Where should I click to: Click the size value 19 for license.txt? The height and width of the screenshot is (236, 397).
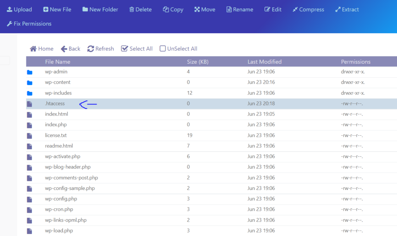(190, 135)
